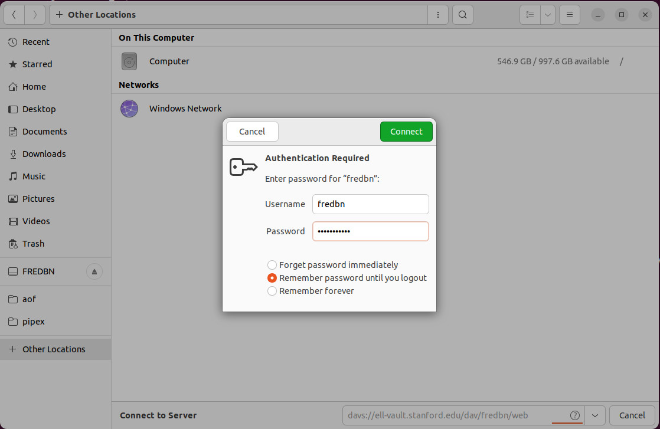The image size is (660, 429).
Task: Expand the view options dropdown arrow
Action: [x=548, y=15]
